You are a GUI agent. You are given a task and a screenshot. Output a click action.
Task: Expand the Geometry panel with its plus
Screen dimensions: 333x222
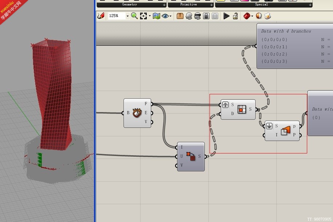pyautogui.click(x=164, y=5)
